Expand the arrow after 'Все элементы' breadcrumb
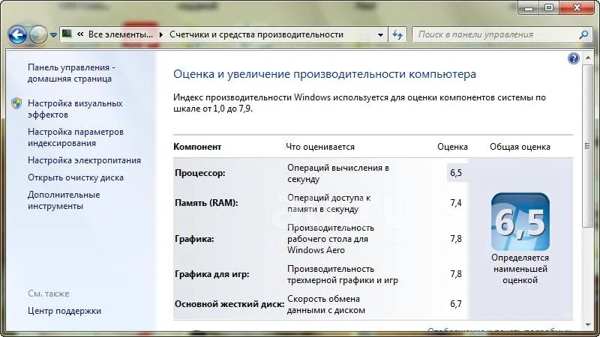 coord(161,34)
